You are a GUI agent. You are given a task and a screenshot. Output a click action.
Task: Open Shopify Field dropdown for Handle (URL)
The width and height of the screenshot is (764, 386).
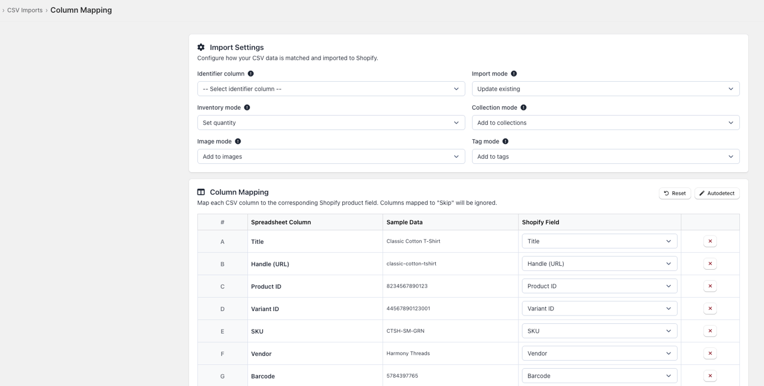tap(600, 263)
